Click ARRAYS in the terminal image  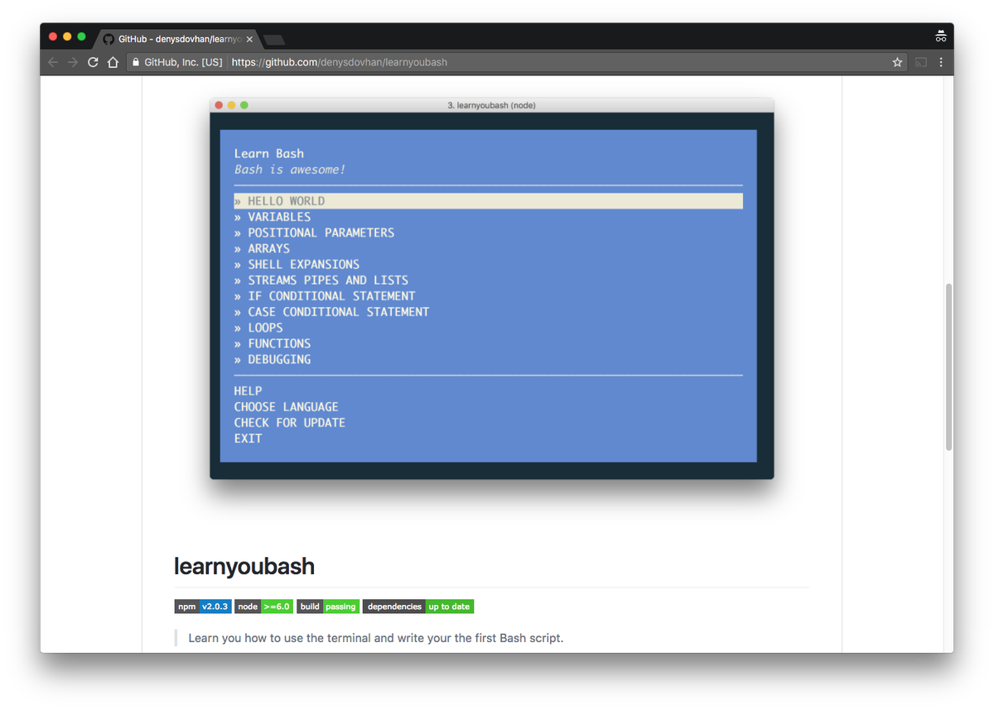click(x=268, y=248)
